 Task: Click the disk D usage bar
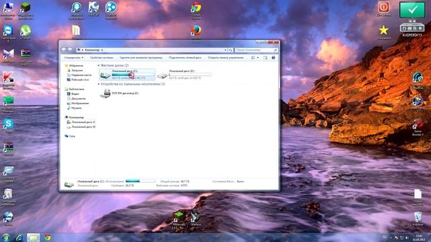click(x=190, y=75)
